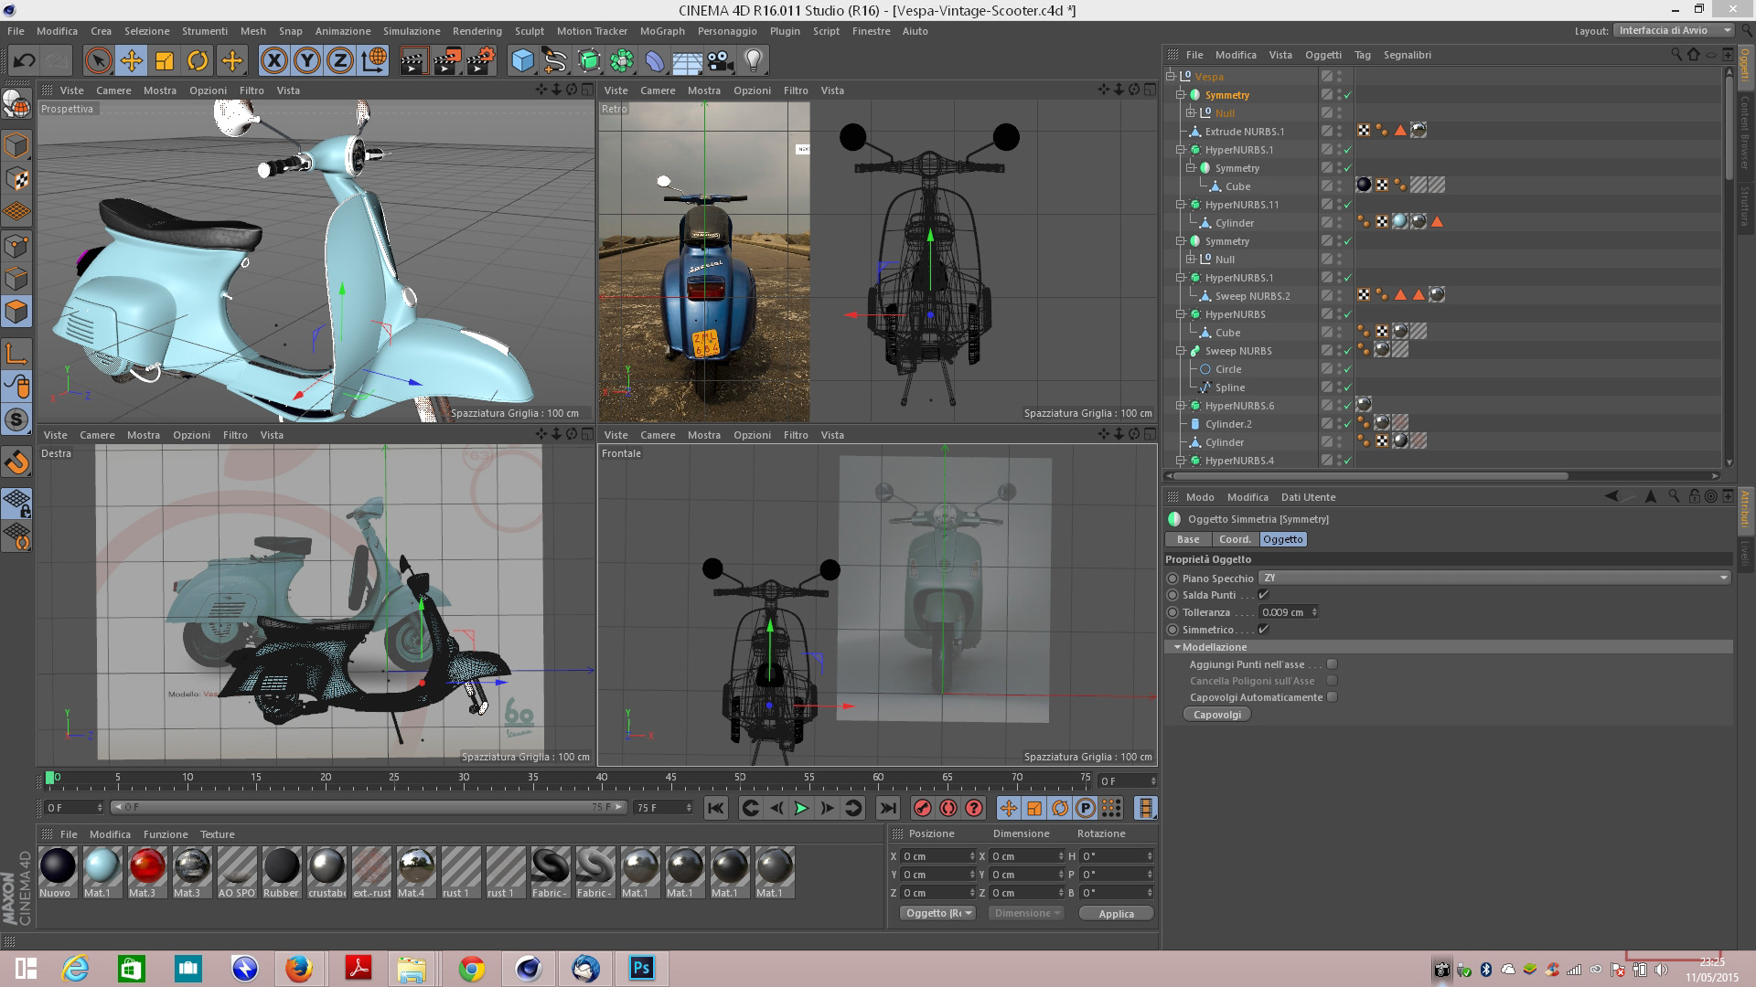Toggle the Tolleranza animation dot
This screenshot has height=987, width=1756.
tap(1172, 612)
